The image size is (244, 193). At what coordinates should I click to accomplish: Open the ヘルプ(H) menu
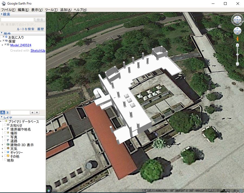tap(80, 10)
